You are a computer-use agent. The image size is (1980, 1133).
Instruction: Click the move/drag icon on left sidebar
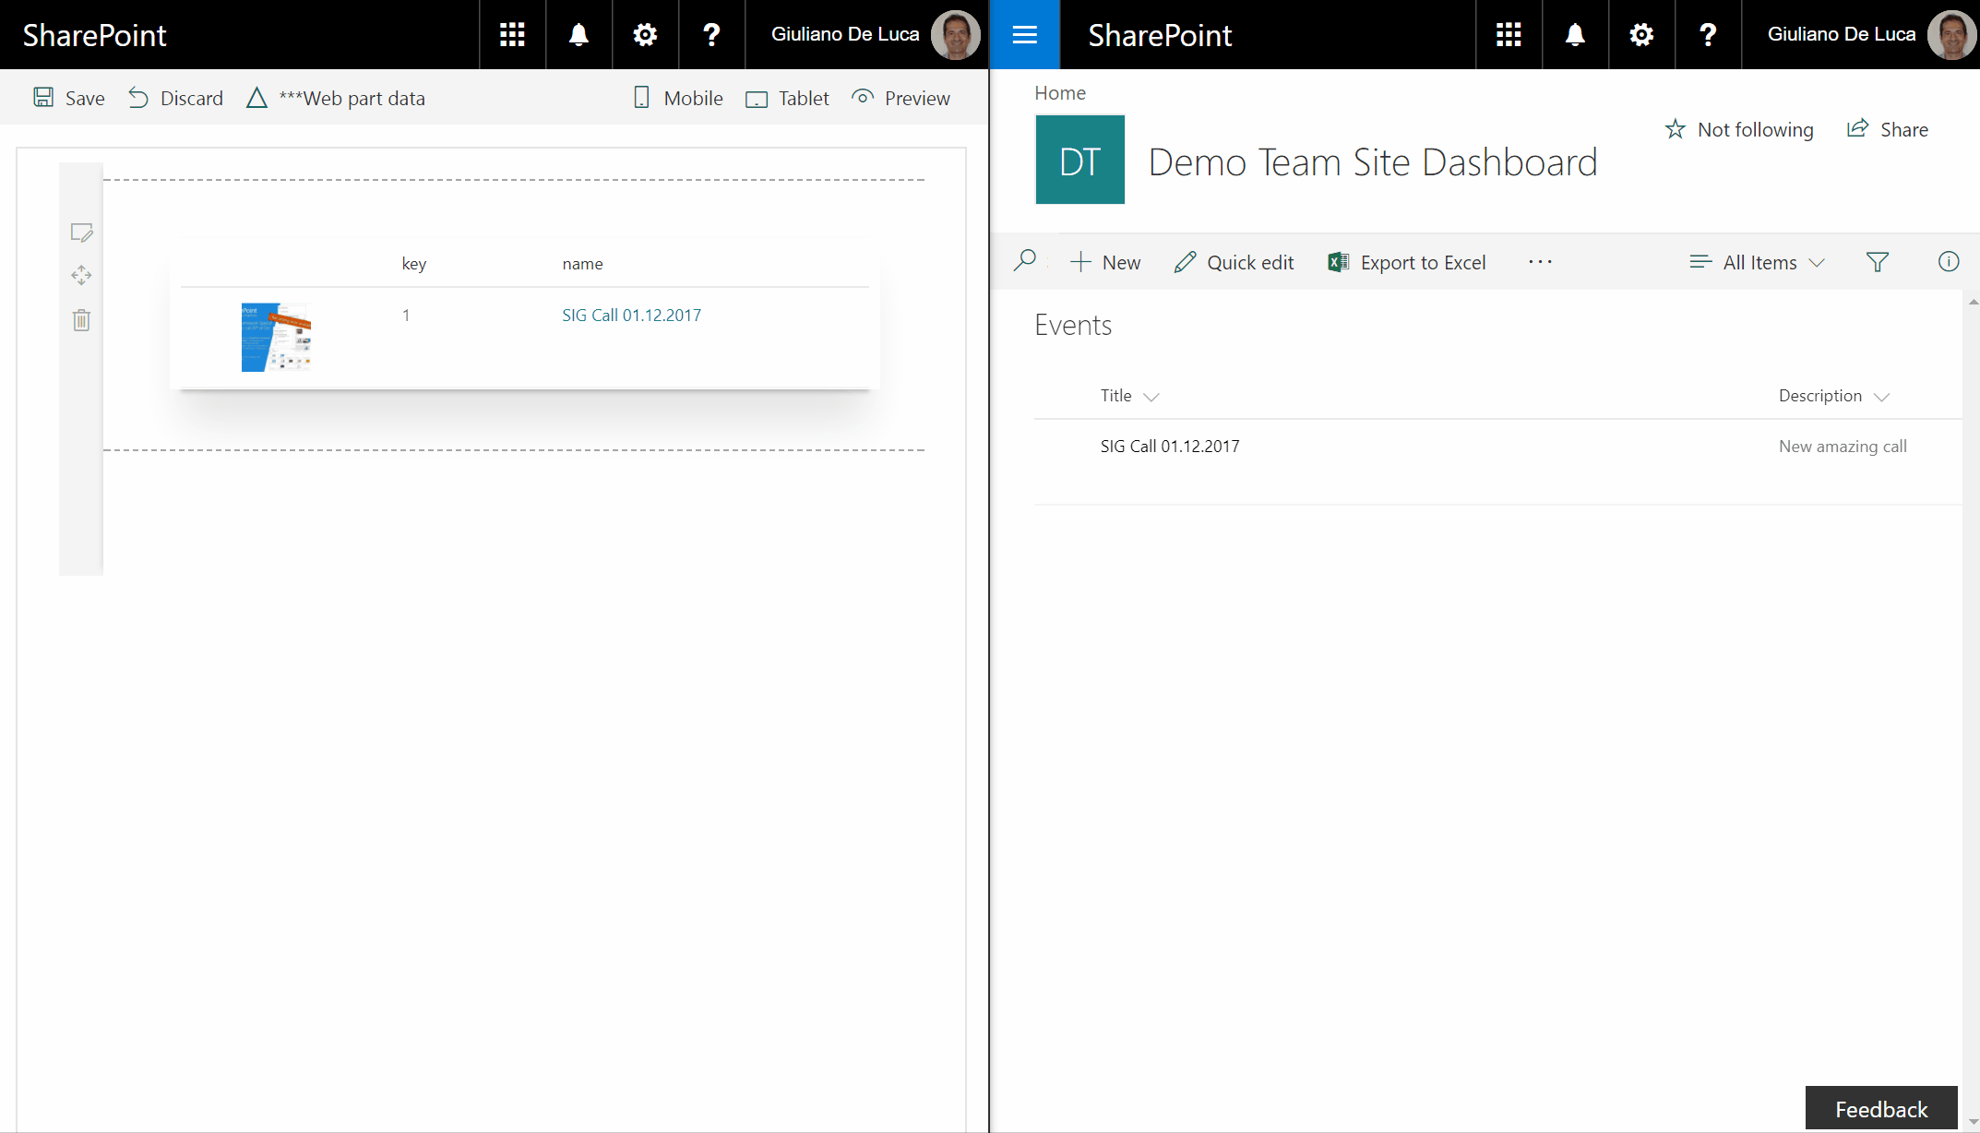[81, 276]
